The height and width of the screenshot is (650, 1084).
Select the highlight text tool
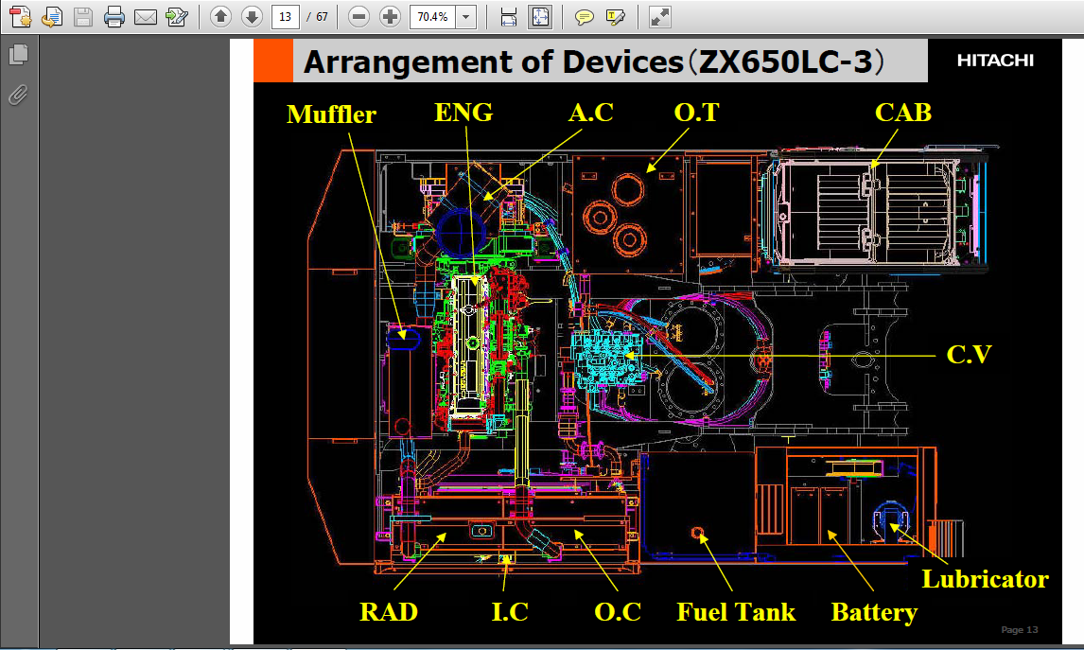coord(615,17)
